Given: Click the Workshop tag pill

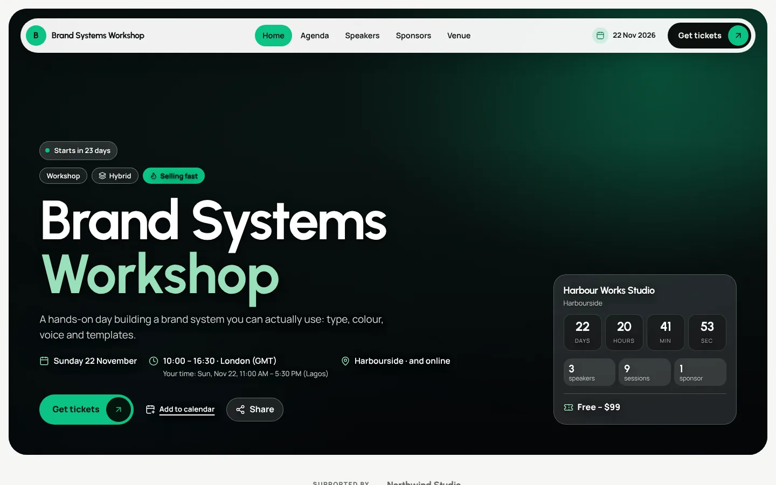Looking at the screenshot, I should tap(63, 176).
